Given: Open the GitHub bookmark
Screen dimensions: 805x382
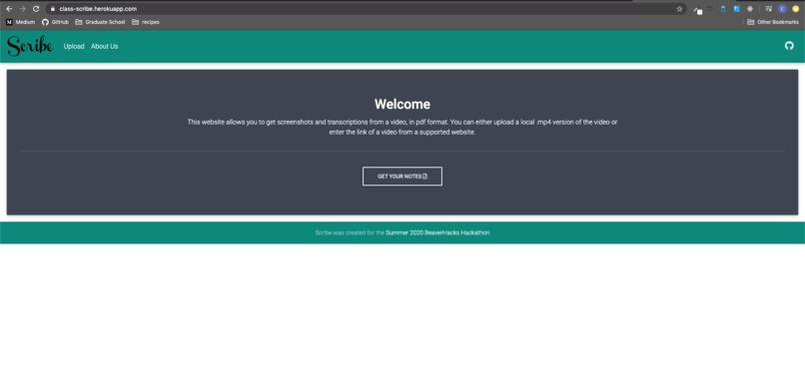Looking at the screenshot, I should [x=55, y=22].
